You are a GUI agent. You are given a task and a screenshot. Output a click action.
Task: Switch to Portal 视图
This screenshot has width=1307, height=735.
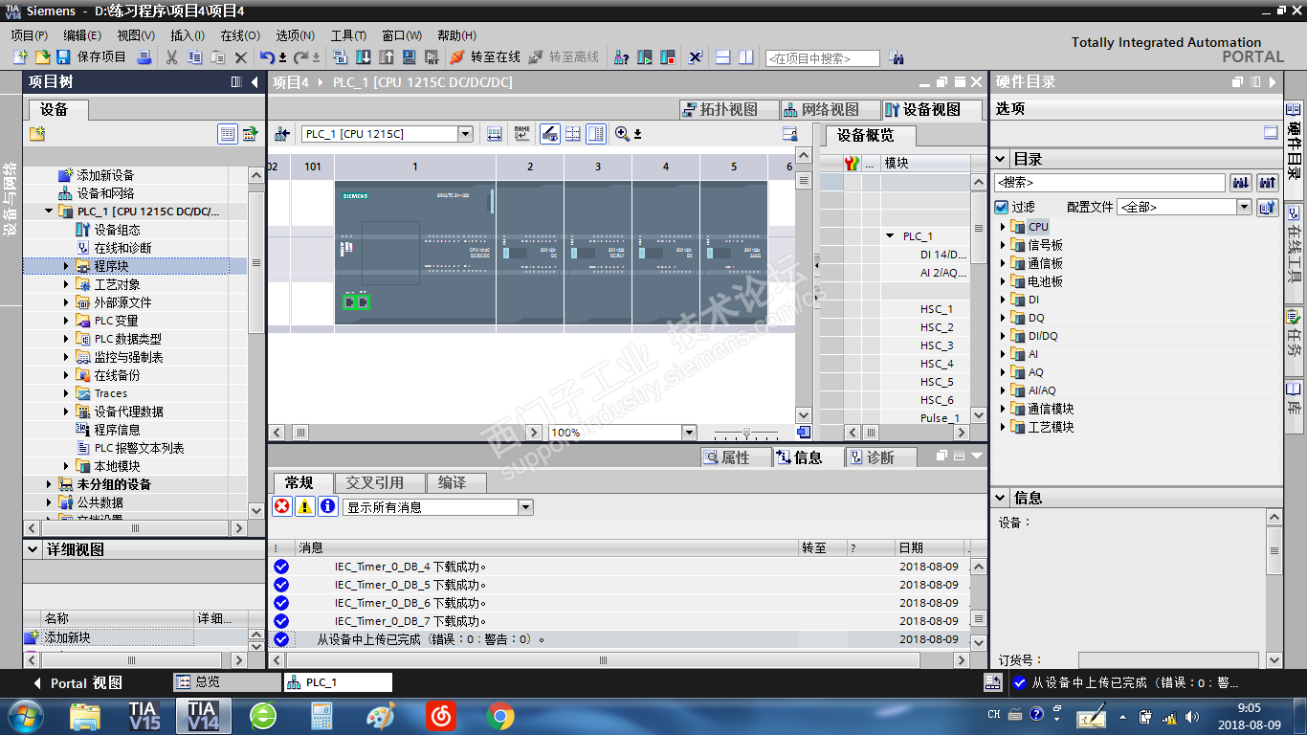78,682
